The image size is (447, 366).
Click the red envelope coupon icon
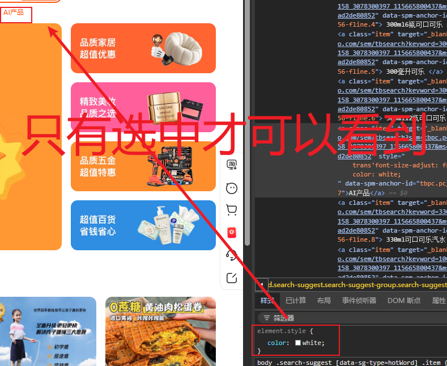pos(232,233)
